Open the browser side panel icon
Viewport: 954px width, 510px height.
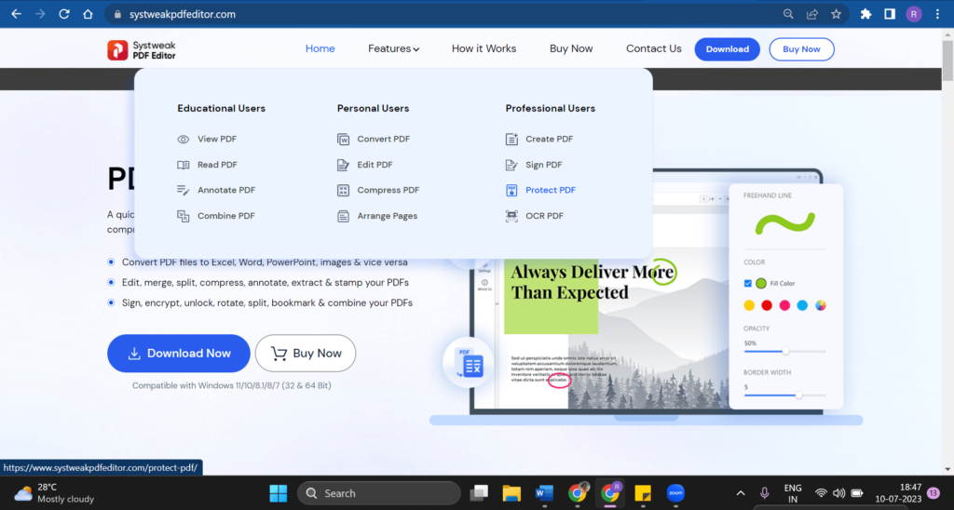tap(890, 14)
